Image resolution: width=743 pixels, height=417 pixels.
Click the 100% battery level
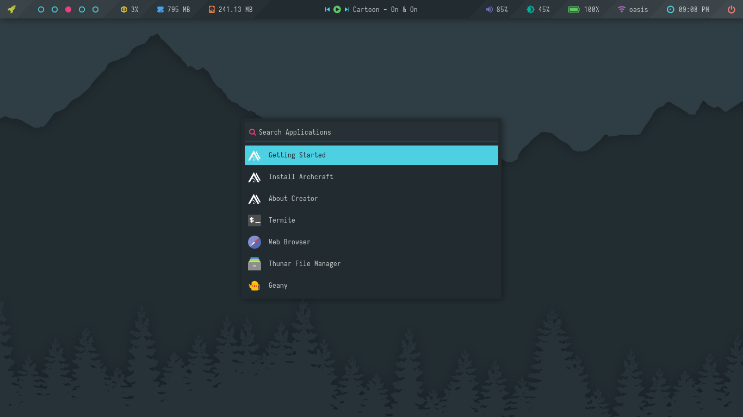(x=592, y=9)
